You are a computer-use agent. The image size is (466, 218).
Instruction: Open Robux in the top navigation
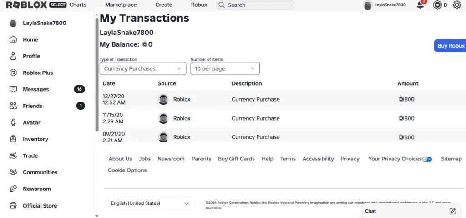click(199, 5)
